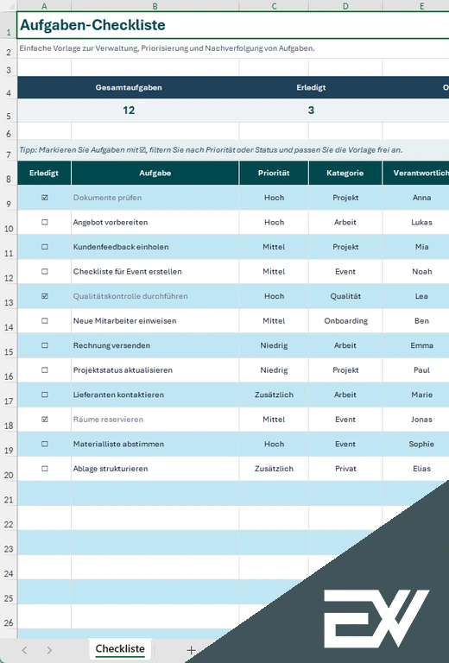449x663 pixels.
Task: Select the Onboarding category cell
Action: click(x=345, y=320)
